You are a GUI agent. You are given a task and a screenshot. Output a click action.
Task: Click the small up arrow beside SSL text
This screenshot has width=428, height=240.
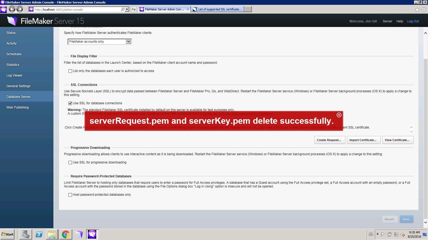(x=411, y=127)
